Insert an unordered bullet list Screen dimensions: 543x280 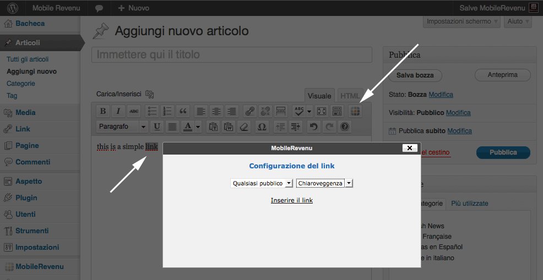click(153, 111)
